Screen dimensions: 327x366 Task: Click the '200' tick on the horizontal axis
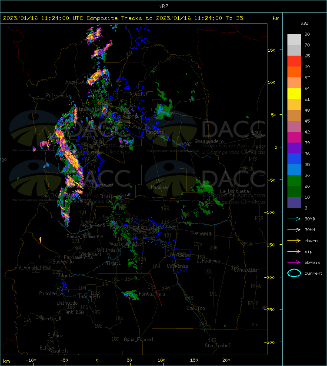point(226,360)
